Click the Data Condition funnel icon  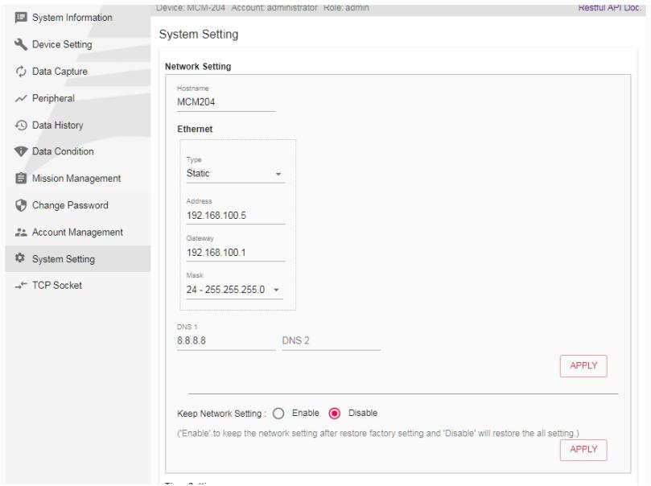point(21,151)
